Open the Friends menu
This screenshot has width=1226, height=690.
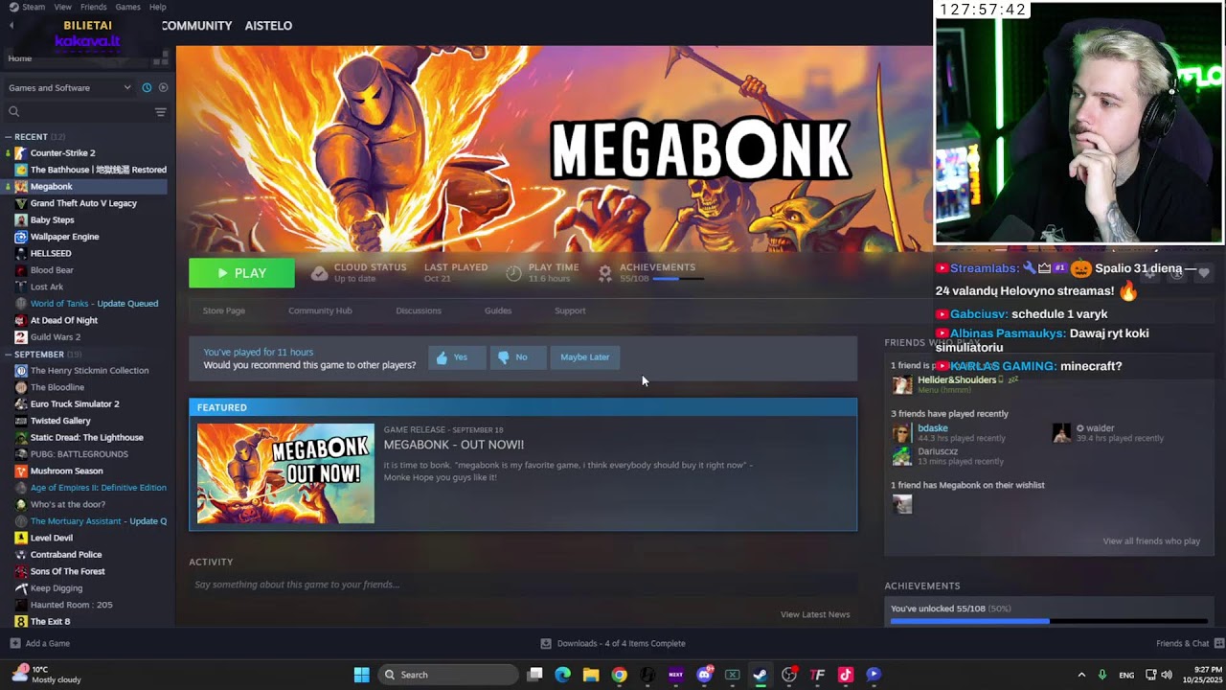click(94, 7)
